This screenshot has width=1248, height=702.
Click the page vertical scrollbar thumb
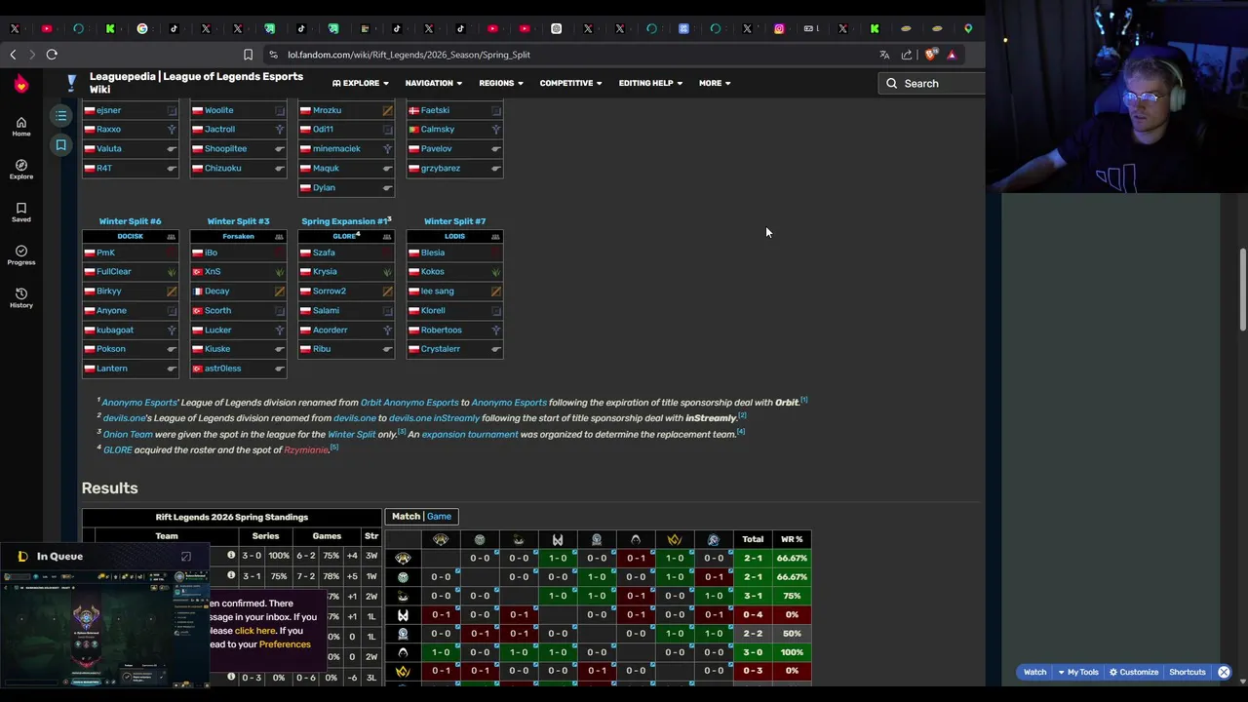click(x=1242, y=291)
